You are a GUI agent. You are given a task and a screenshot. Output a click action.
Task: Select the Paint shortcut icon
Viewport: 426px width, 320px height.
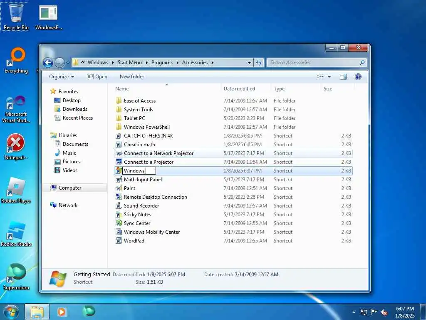pos(119,188)
